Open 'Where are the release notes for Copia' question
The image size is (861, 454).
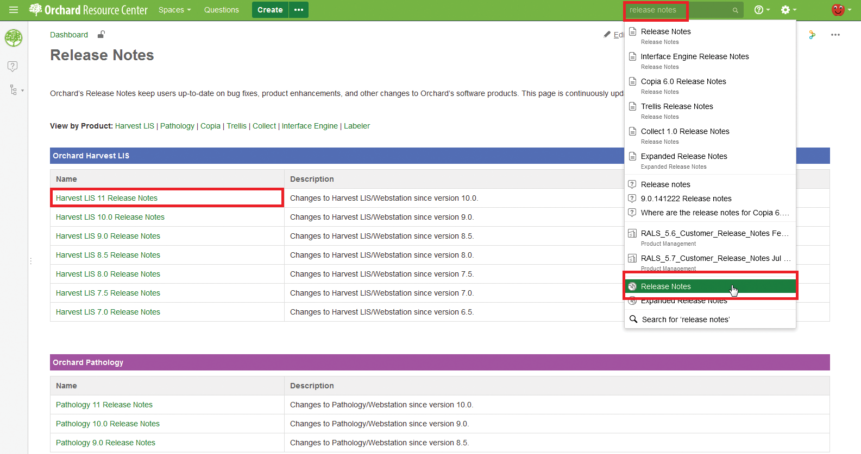click(710, 213)
